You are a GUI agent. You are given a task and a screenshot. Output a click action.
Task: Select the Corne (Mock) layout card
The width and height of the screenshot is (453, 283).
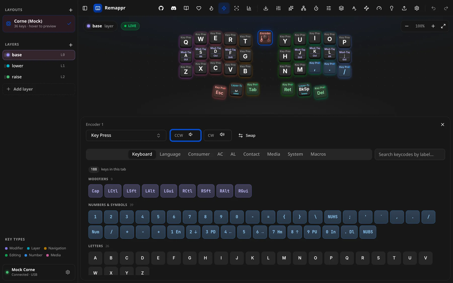point(39,24)
